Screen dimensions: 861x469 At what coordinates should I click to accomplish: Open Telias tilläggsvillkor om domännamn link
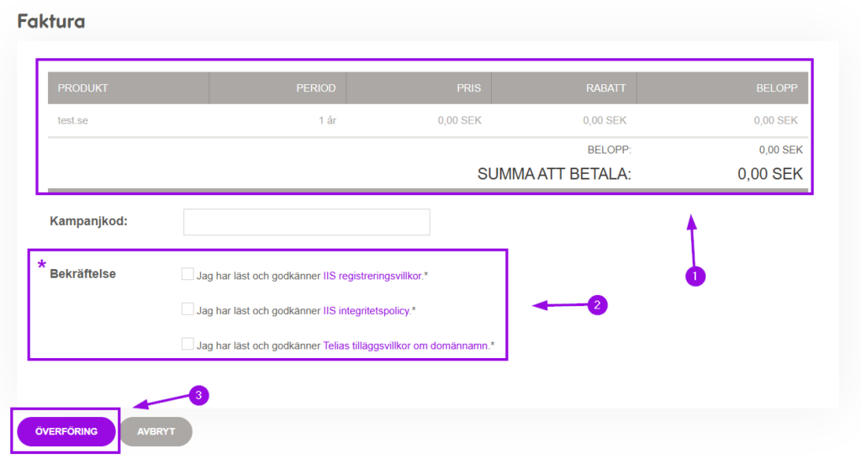click(406, 345)
